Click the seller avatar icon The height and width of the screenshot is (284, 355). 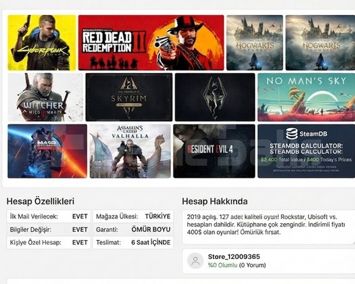[195, 261]
